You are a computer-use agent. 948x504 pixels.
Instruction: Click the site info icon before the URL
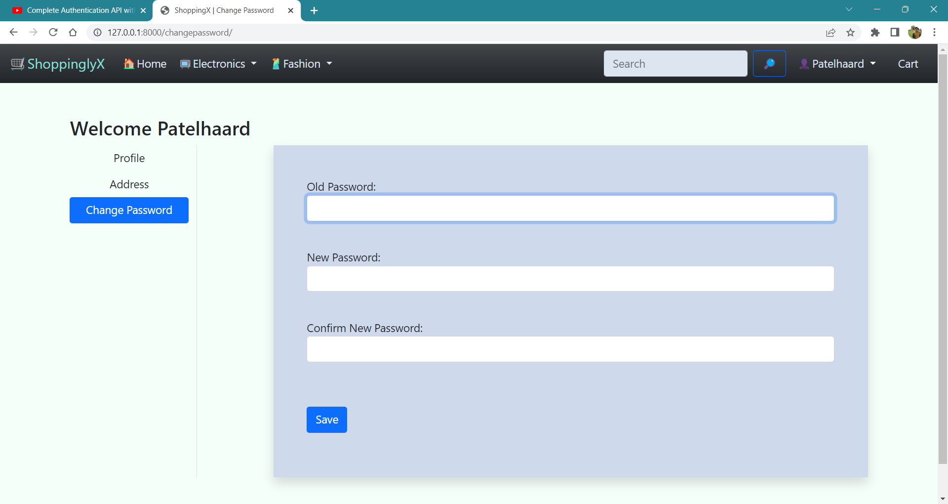pyautogui.click(x=97, y=33)
